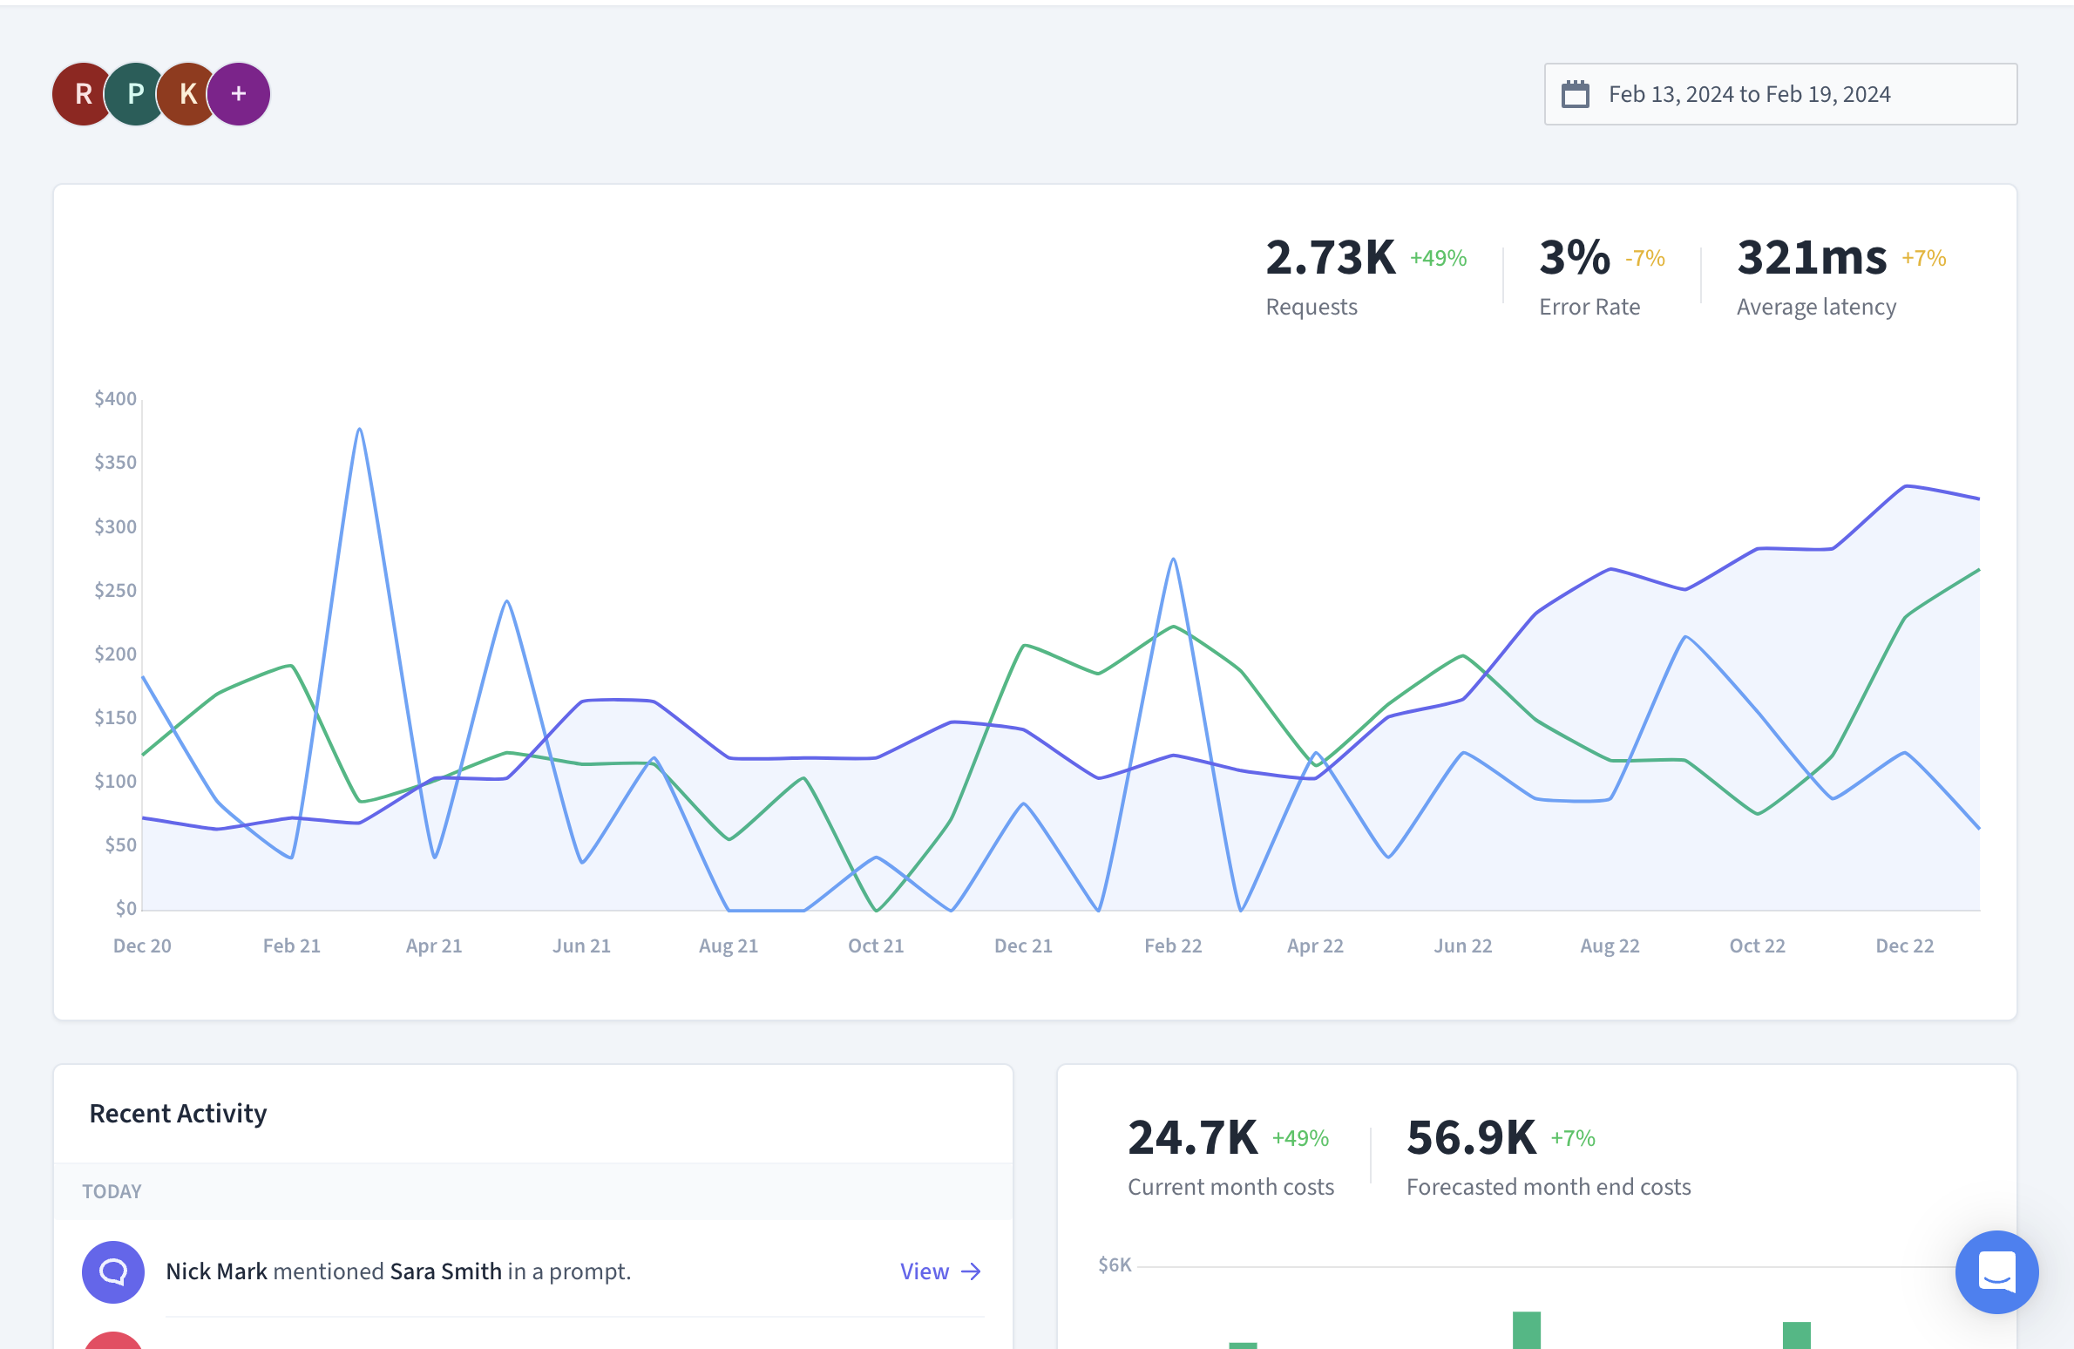2074x1349 pixels.
Task: Click the Forecasted month end costs label
Action: pos(1549,1187)
